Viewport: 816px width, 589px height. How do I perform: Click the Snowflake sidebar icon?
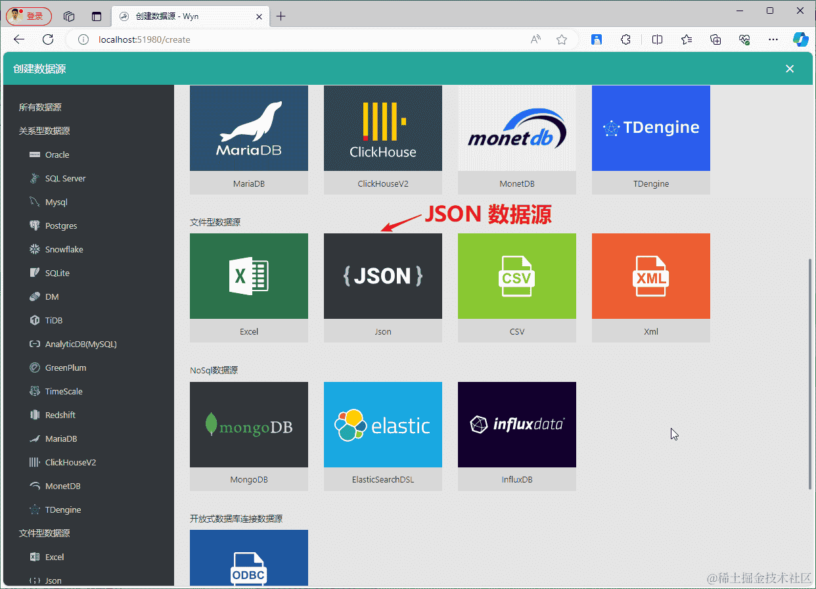pyautogui.click(x=35, y=249)
